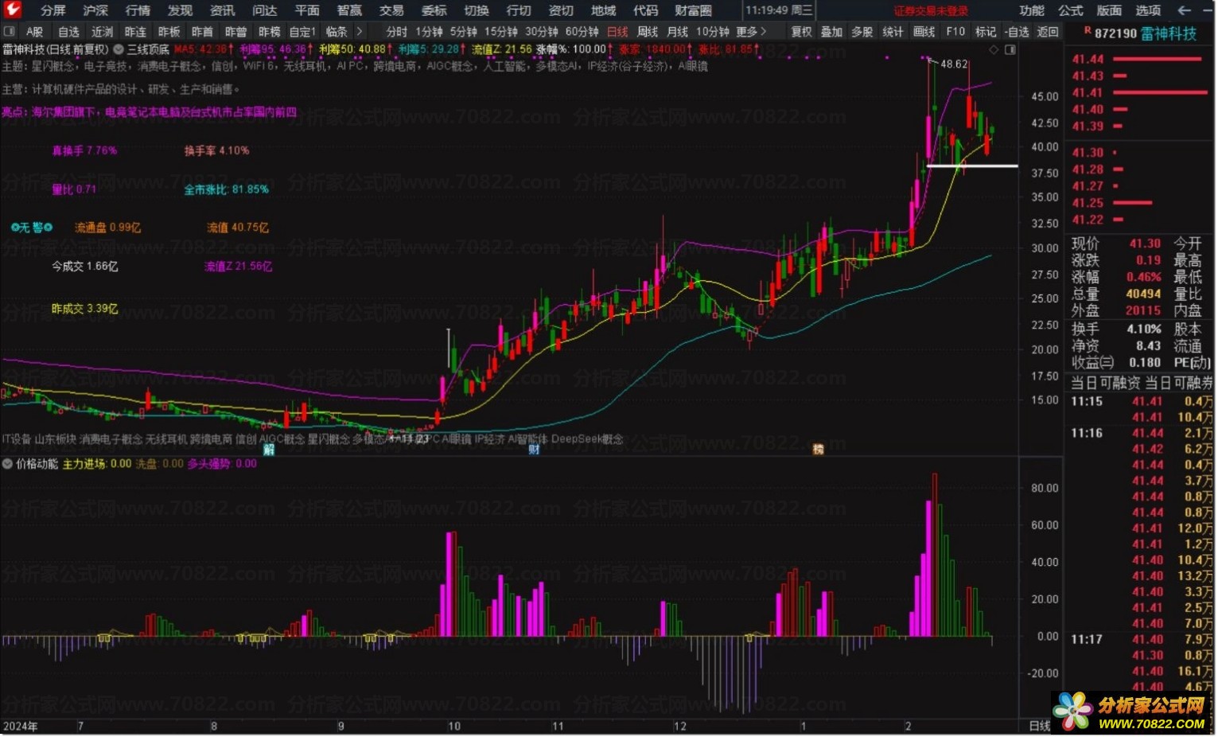
Task: Click the 画线 drawing button
Action: point(924,32)
